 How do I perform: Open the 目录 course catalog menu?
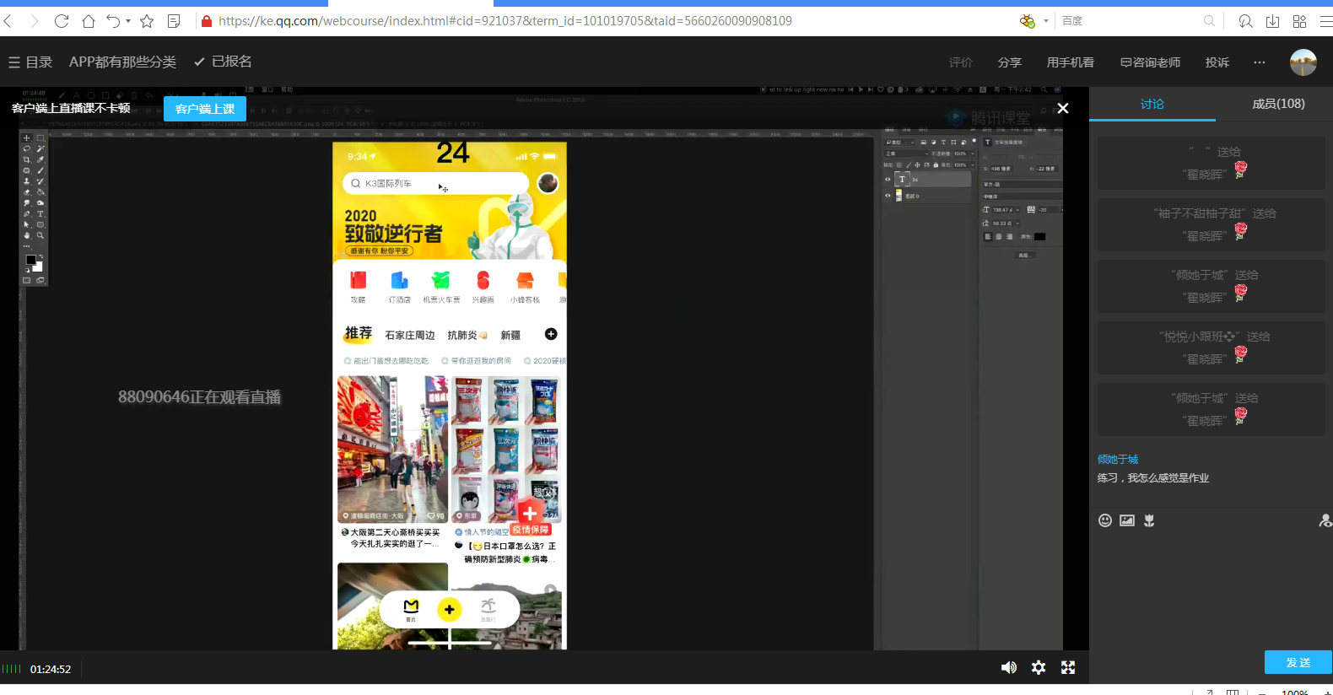30,62
